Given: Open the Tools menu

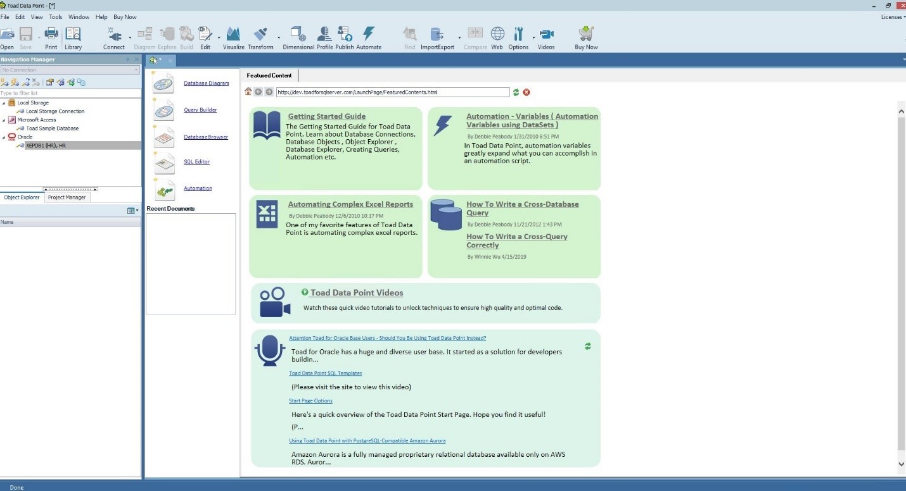Looking at the screenshot, I should click(56, 17).
